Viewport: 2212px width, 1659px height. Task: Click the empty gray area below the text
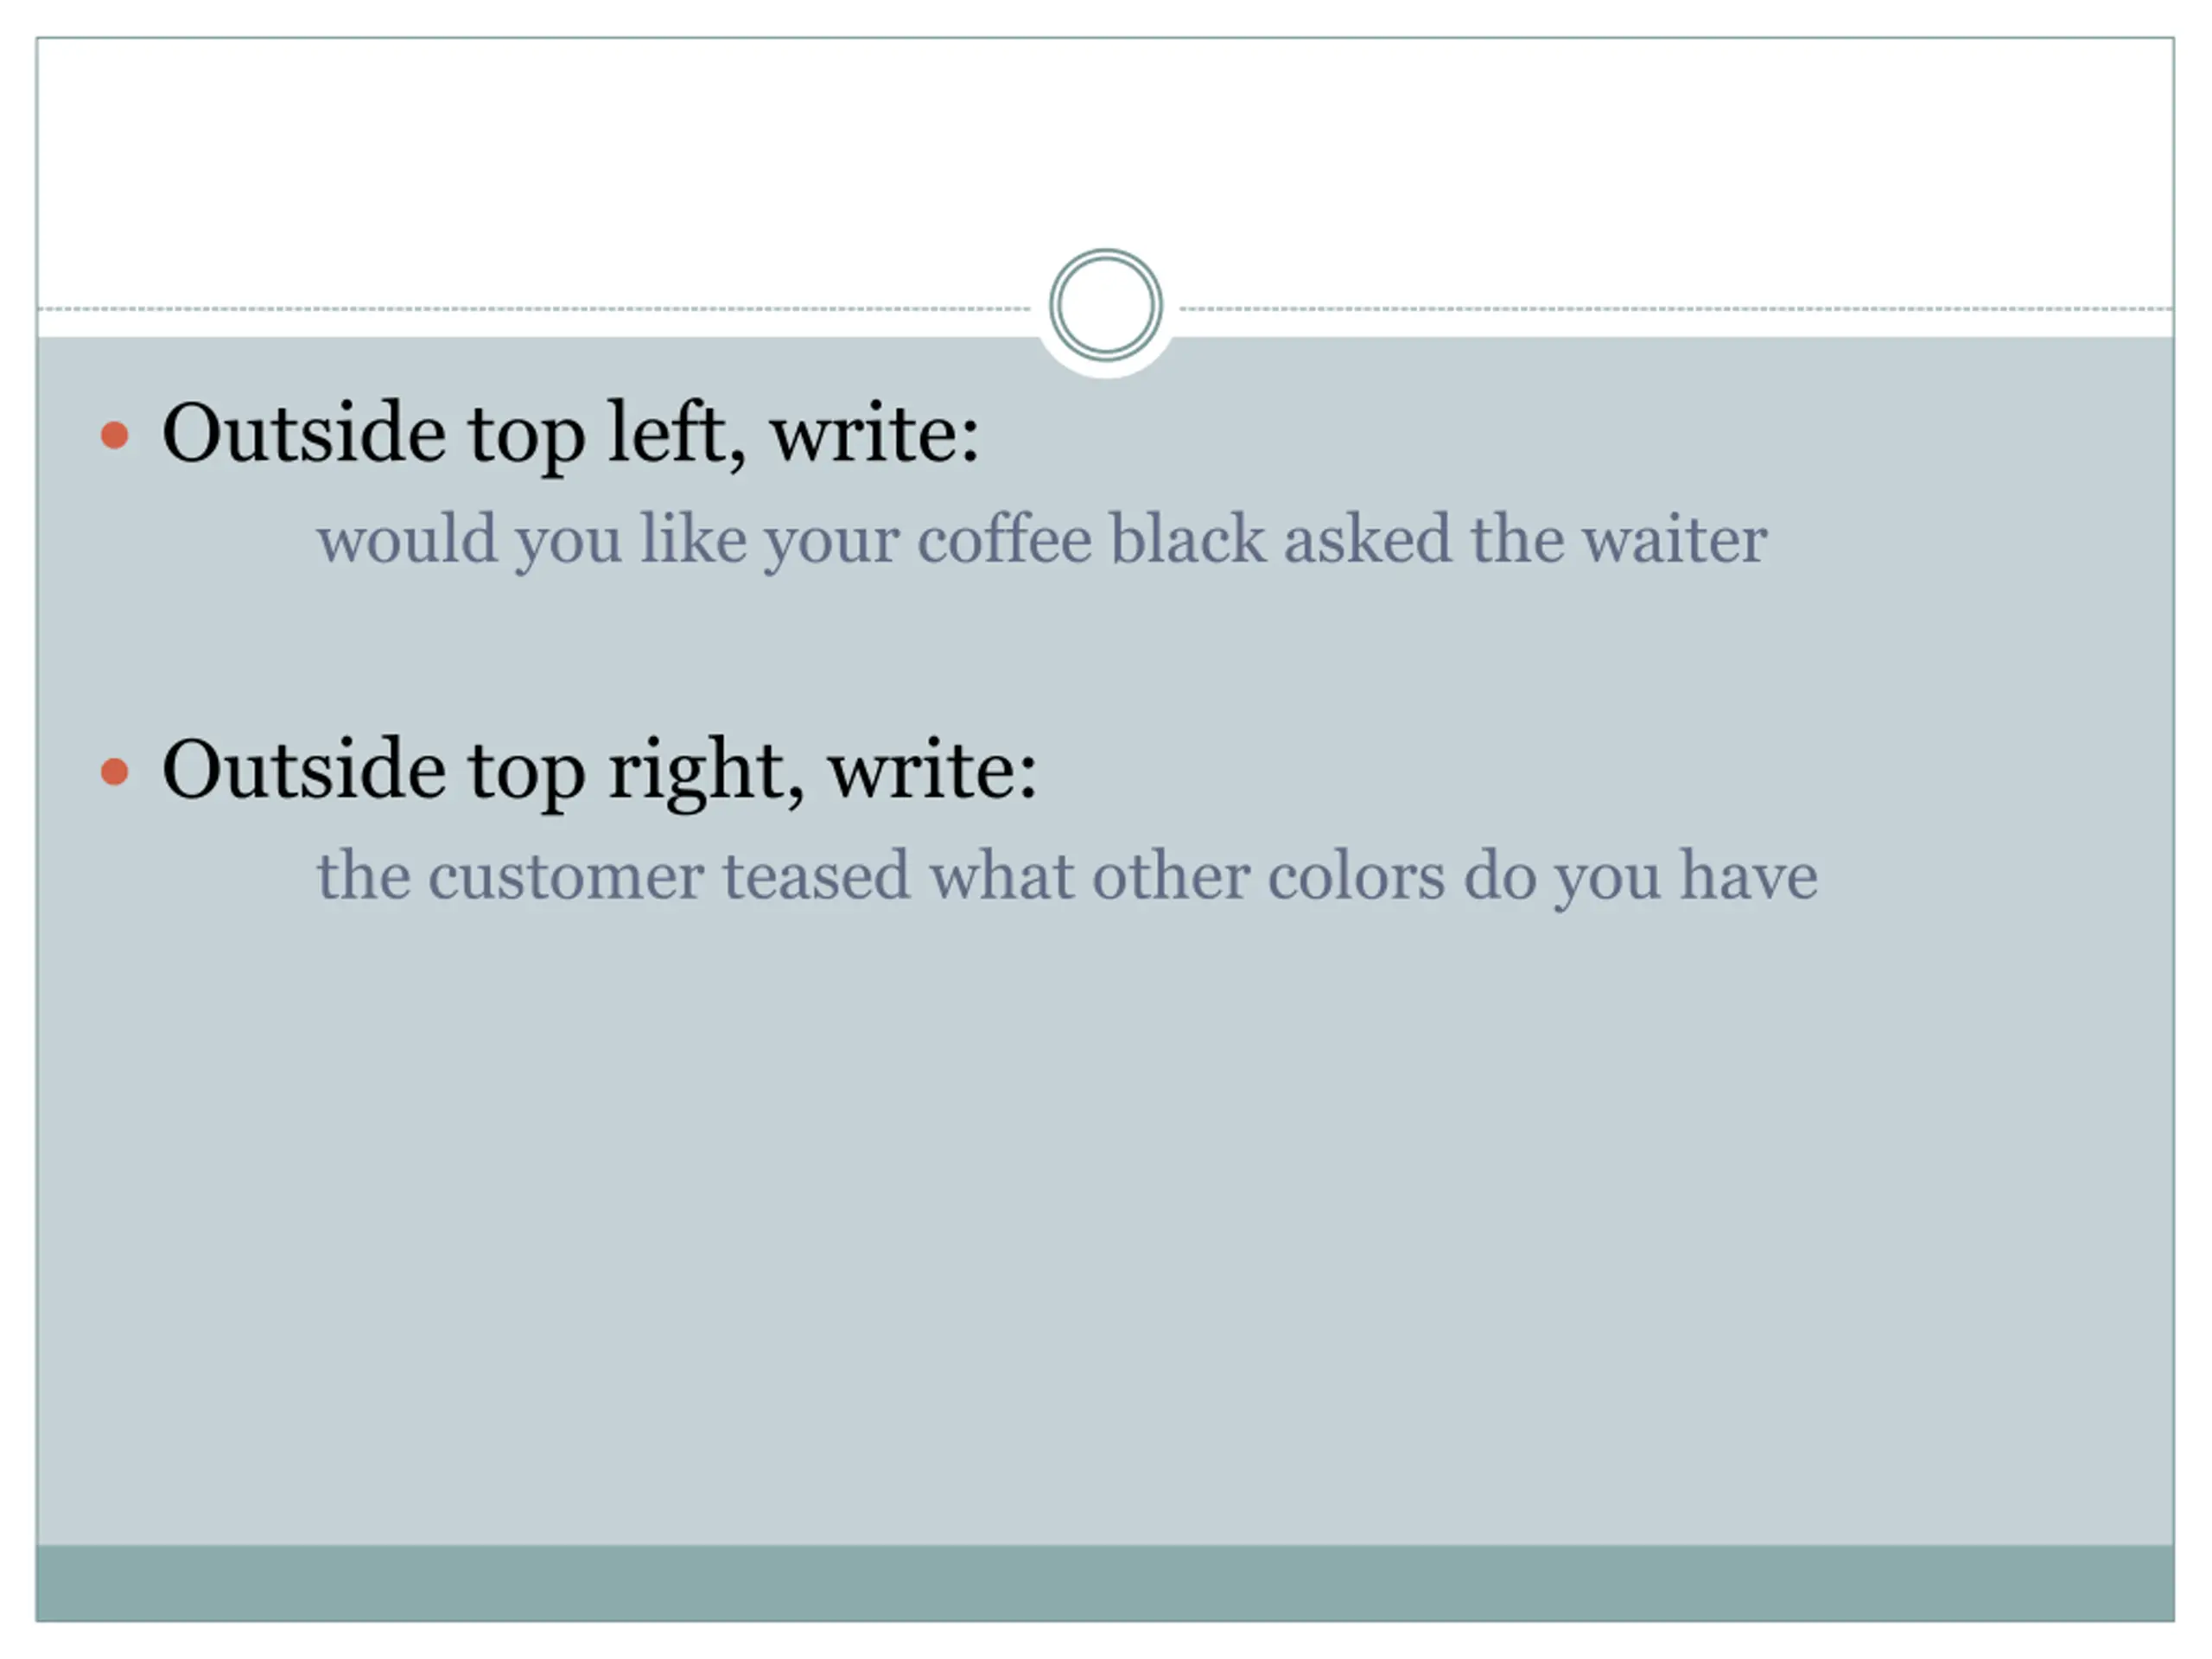(x=1105, y=1230)
